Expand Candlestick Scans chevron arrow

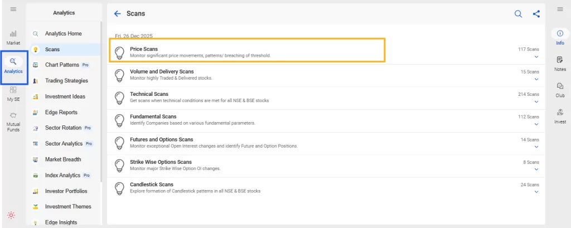[536, 192]
